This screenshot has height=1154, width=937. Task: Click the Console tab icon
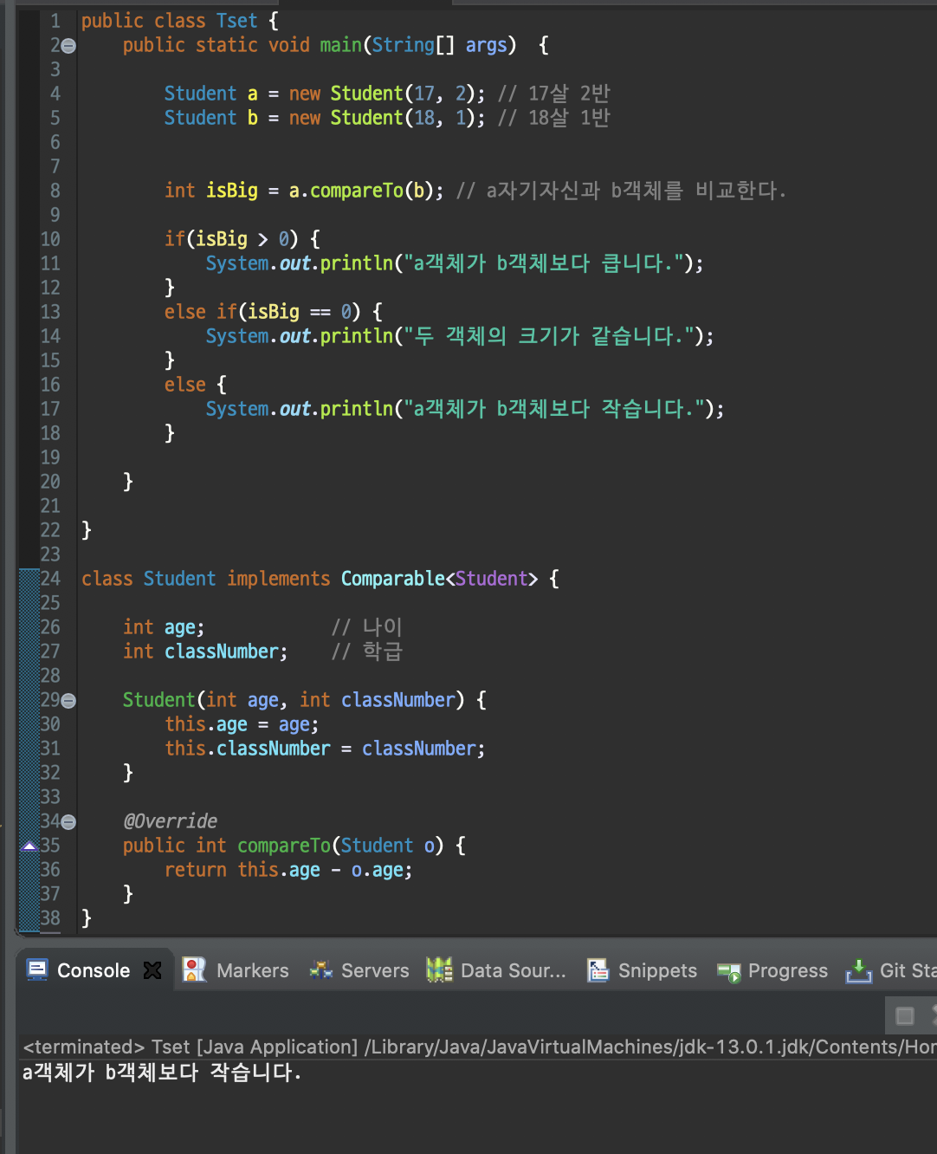(37, 970)
